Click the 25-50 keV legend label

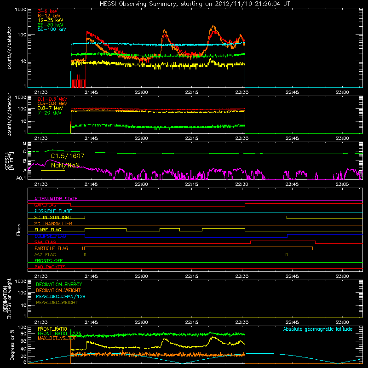[51, 25]
